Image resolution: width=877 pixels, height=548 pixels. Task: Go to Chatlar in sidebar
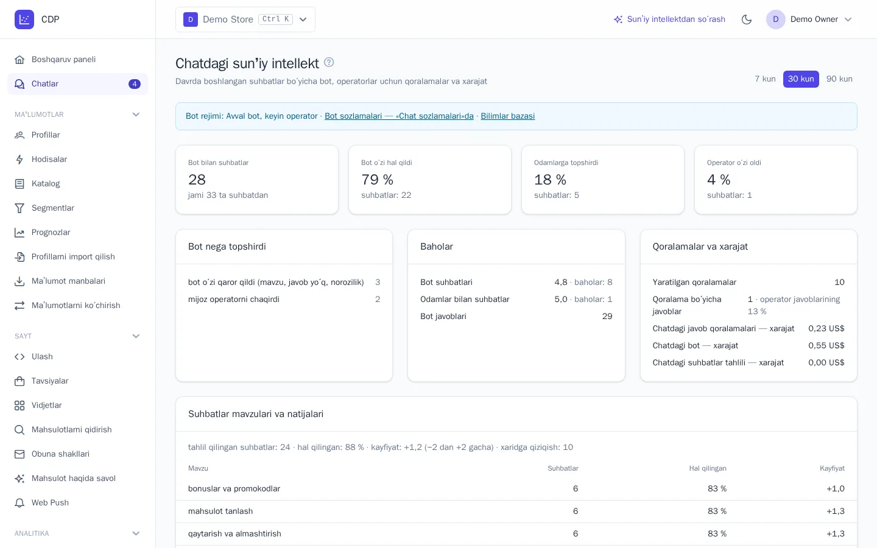(77, 84)
